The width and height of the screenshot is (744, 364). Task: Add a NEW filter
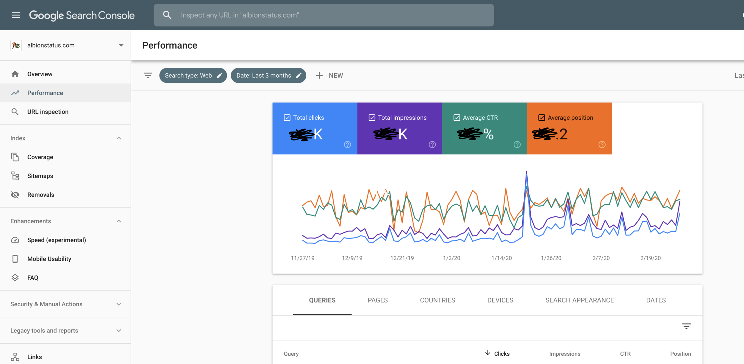[x=329, y=76]
